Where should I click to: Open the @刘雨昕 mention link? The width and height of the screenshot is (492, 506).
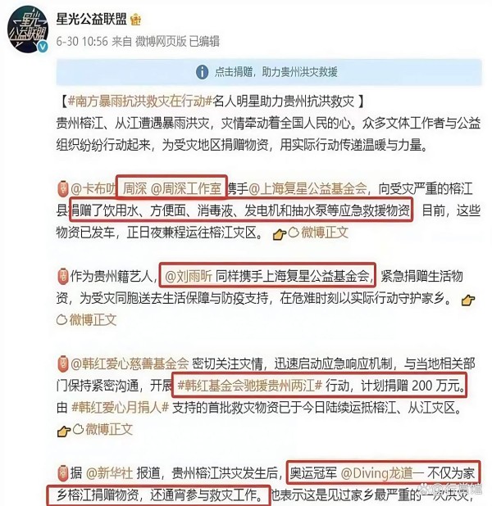[x=189, y=277]
